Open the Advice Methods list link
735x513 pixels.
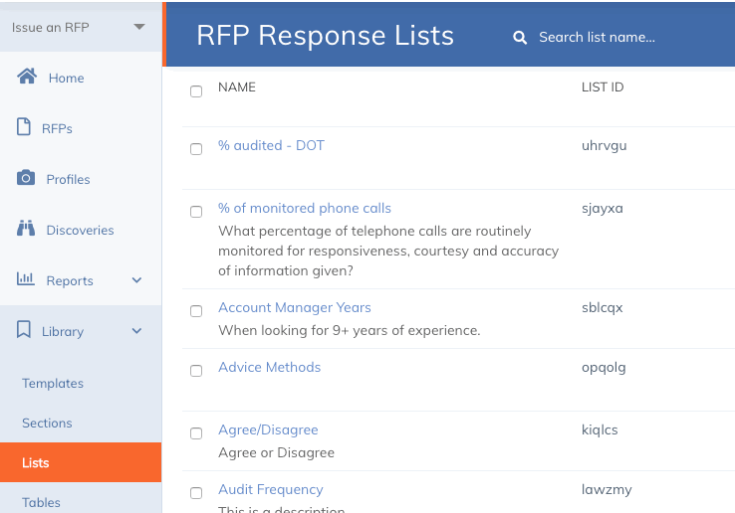coord(269,367)
